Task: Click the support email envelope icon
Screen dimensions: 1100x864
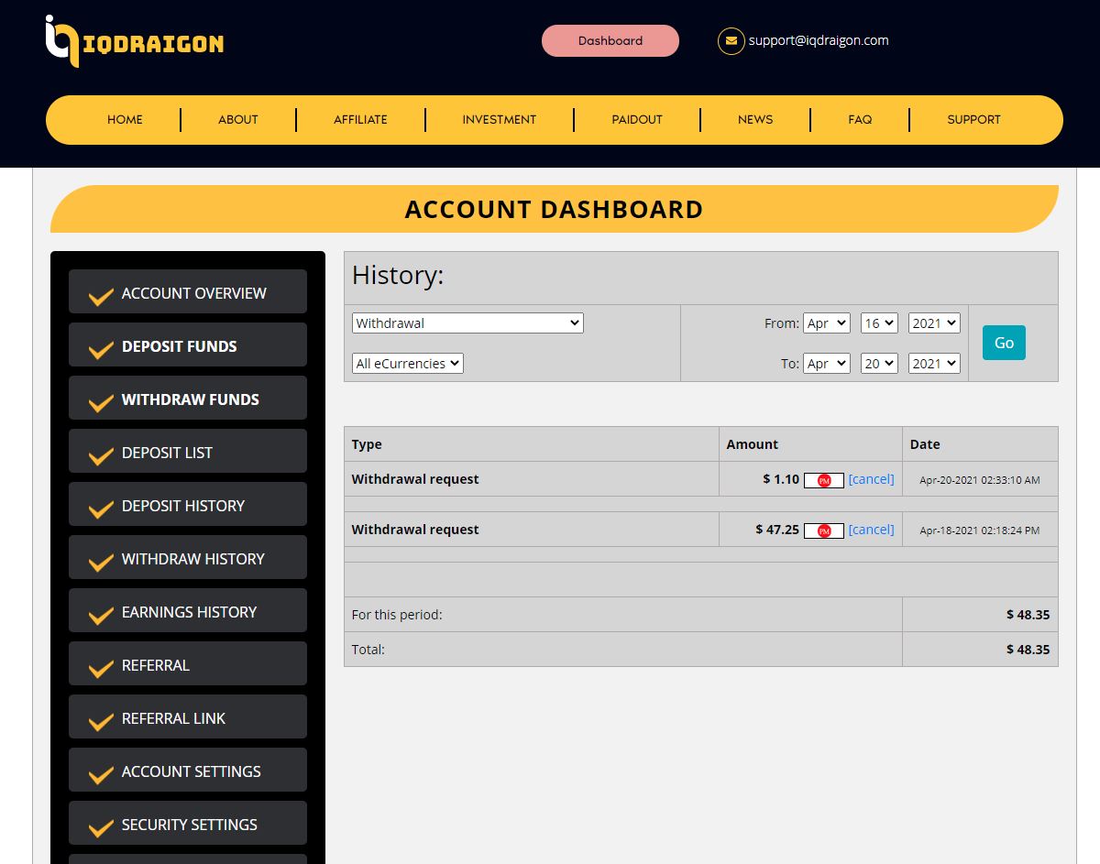Action: point(731,41)
